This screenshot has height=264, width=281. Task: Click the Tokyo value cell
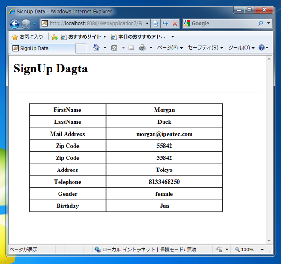click(164, 170)
